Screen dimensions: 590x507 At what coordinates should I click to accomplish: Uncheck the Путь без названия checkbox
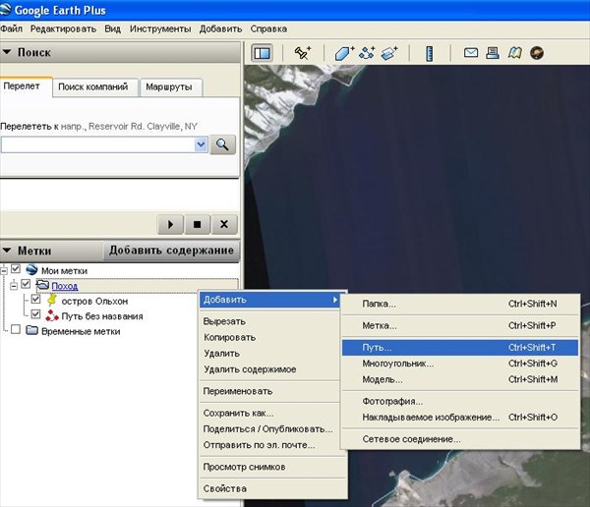(35, 314)
